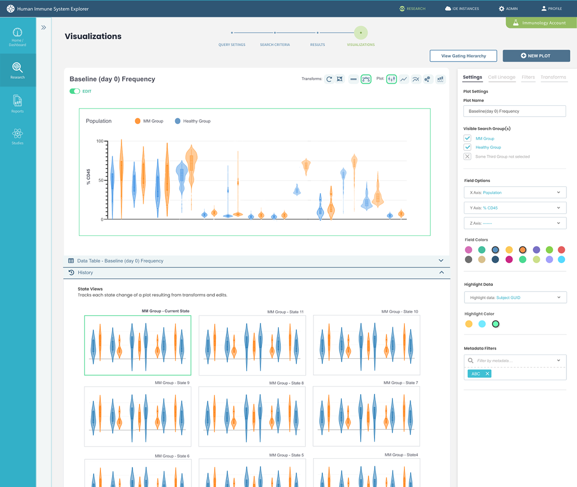Open the Transforms tab in settings panel
The image size is (577, 487).
[553, 77]
